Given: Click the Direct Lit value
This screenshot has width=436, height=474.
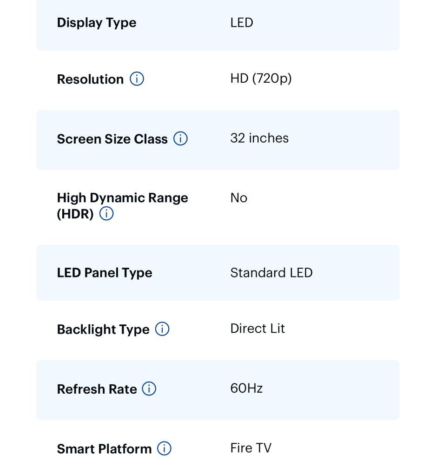Looking at the screenshot, I should coord(258,329).
